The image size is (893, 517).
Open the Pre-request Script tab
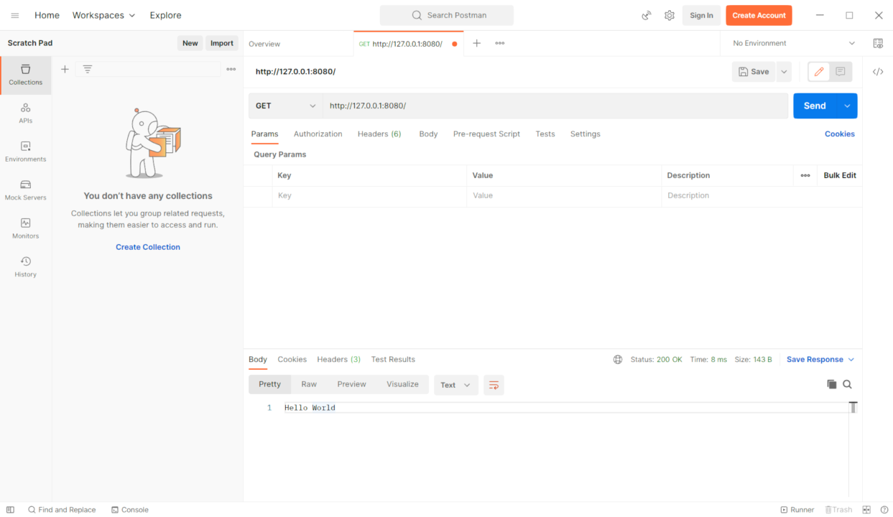coord(486,134)
